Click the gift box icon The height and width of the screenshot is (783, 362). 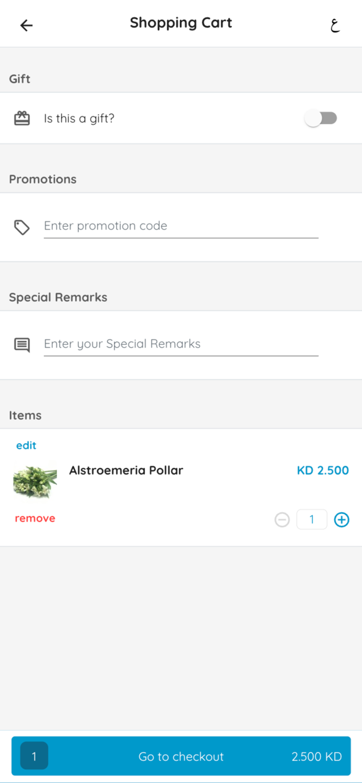(x=22, y=118)
